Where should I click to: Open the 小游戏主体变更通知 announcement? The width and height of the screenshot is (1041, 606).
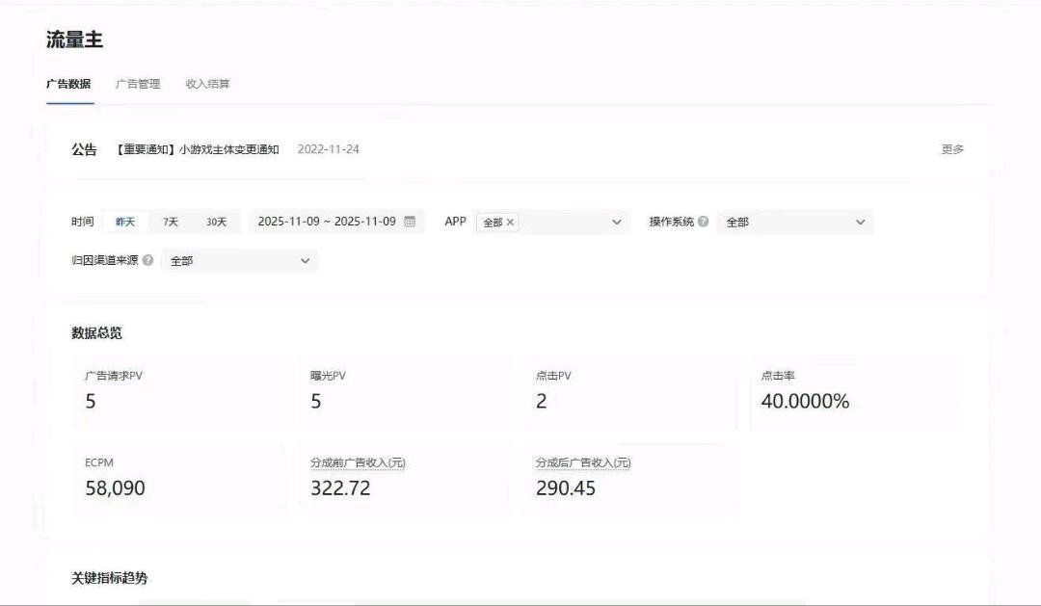[196, 149]
